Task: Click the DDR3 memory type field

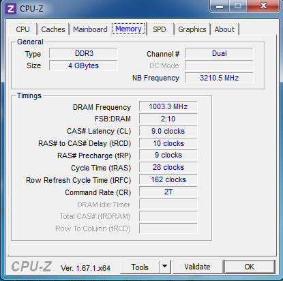Action: point(83,53)
